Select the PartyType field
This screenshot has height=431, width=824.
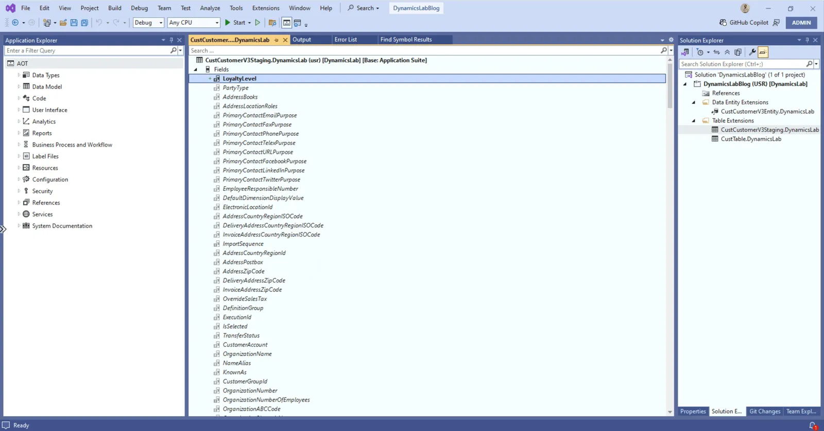[x=235, y=88]
